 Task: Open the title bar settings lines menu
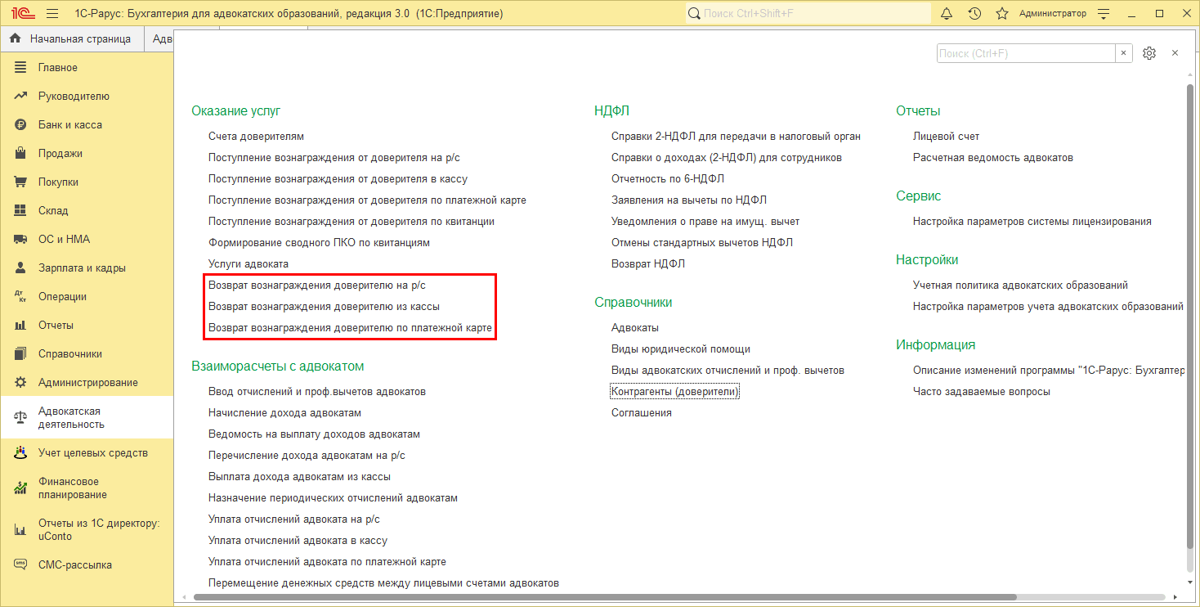(x=1104, y=14)
